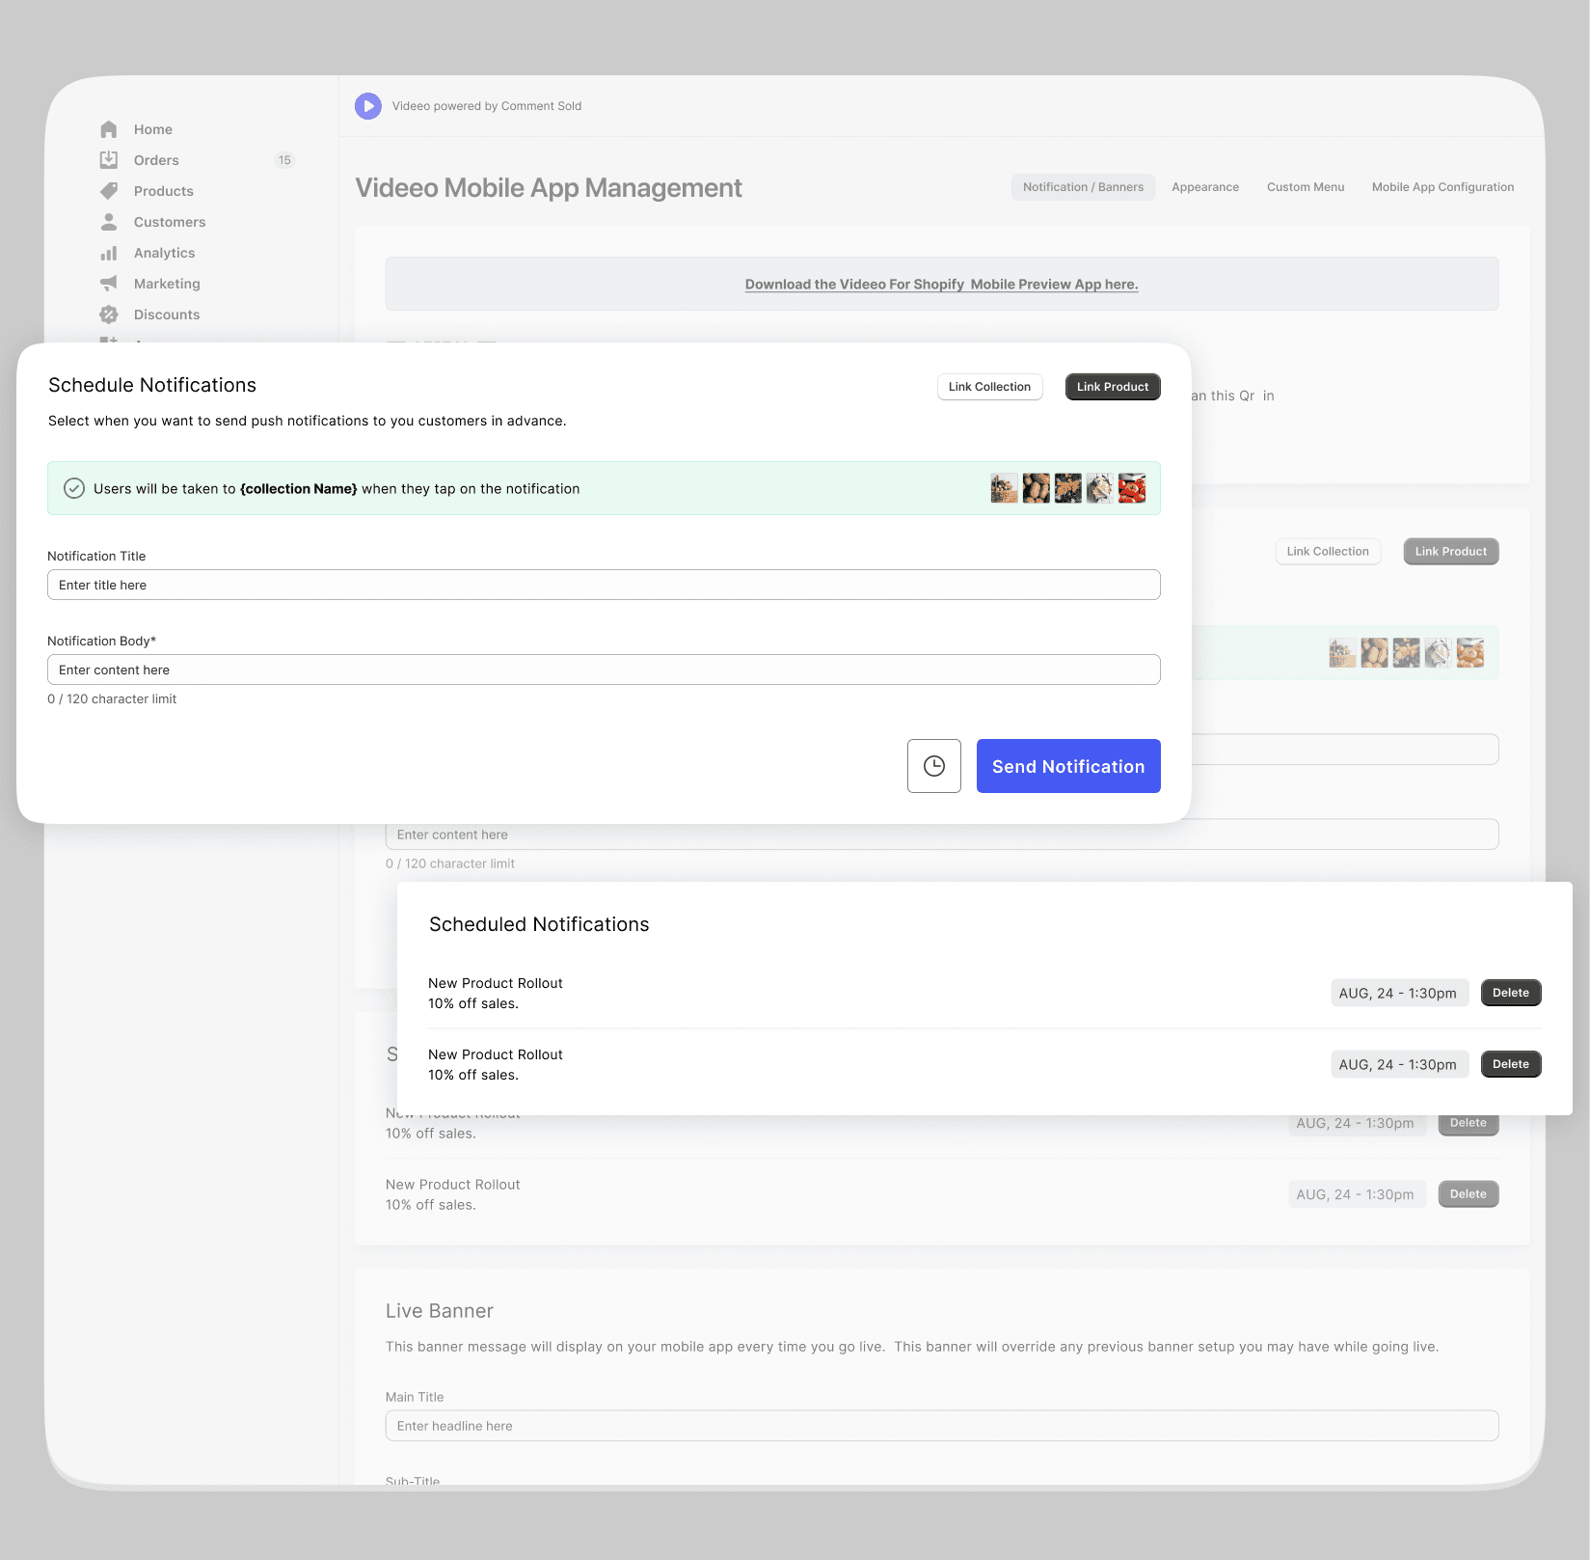Open the Customers sidebar item
This screenshot has height=1560, width=1590.
[x=170, y=222]
